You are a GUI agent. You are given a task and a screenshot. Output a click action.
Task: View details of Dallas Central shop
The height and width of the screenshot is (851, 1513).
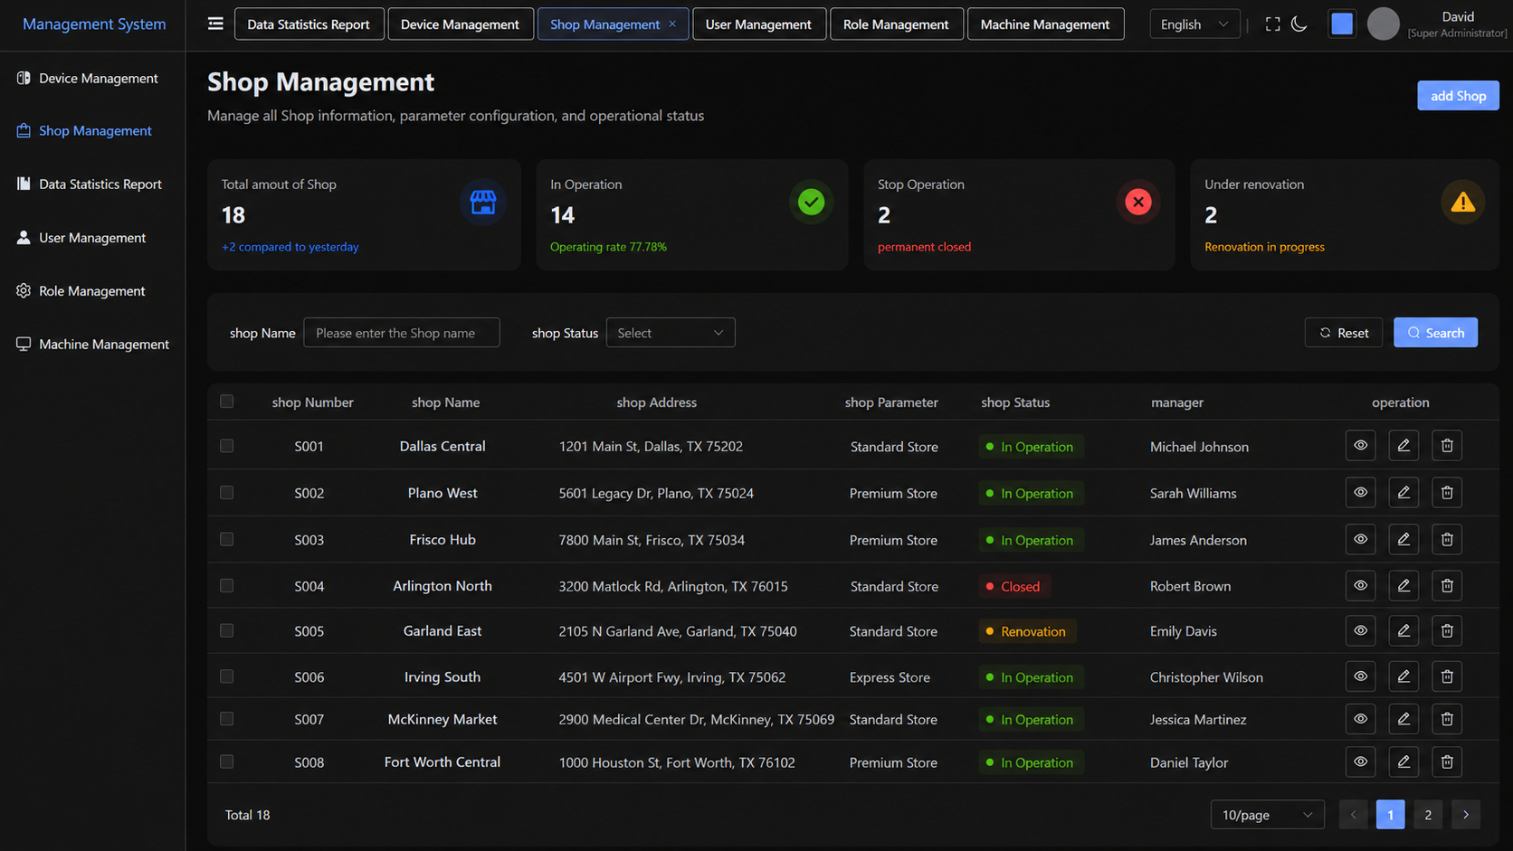click(x=1360, y=446)
